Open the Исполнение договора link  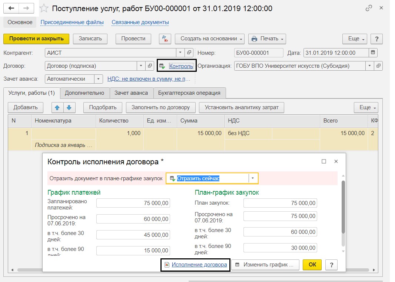199,265
